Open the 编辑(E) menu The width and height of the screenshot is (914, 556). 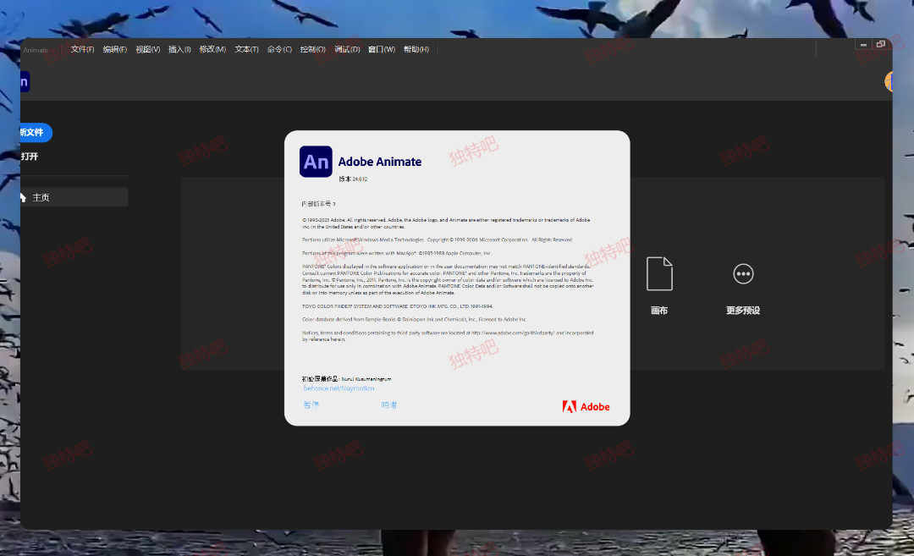pos(115,50)
